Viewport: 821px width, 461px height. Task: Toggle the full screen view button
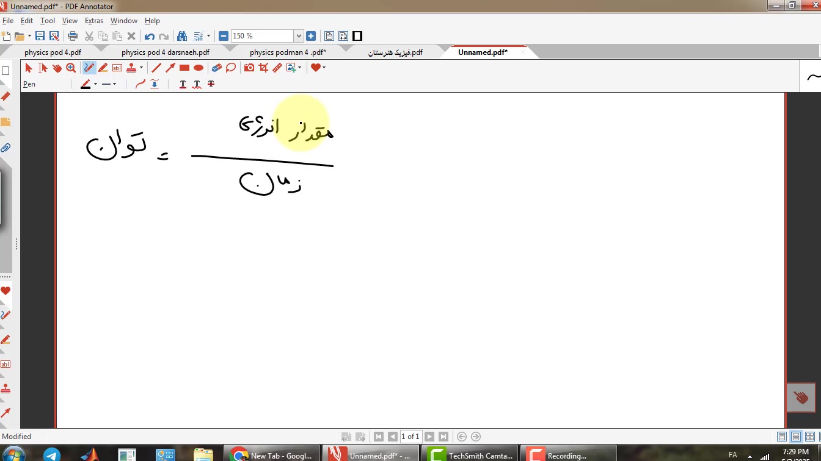pos(357,36)
